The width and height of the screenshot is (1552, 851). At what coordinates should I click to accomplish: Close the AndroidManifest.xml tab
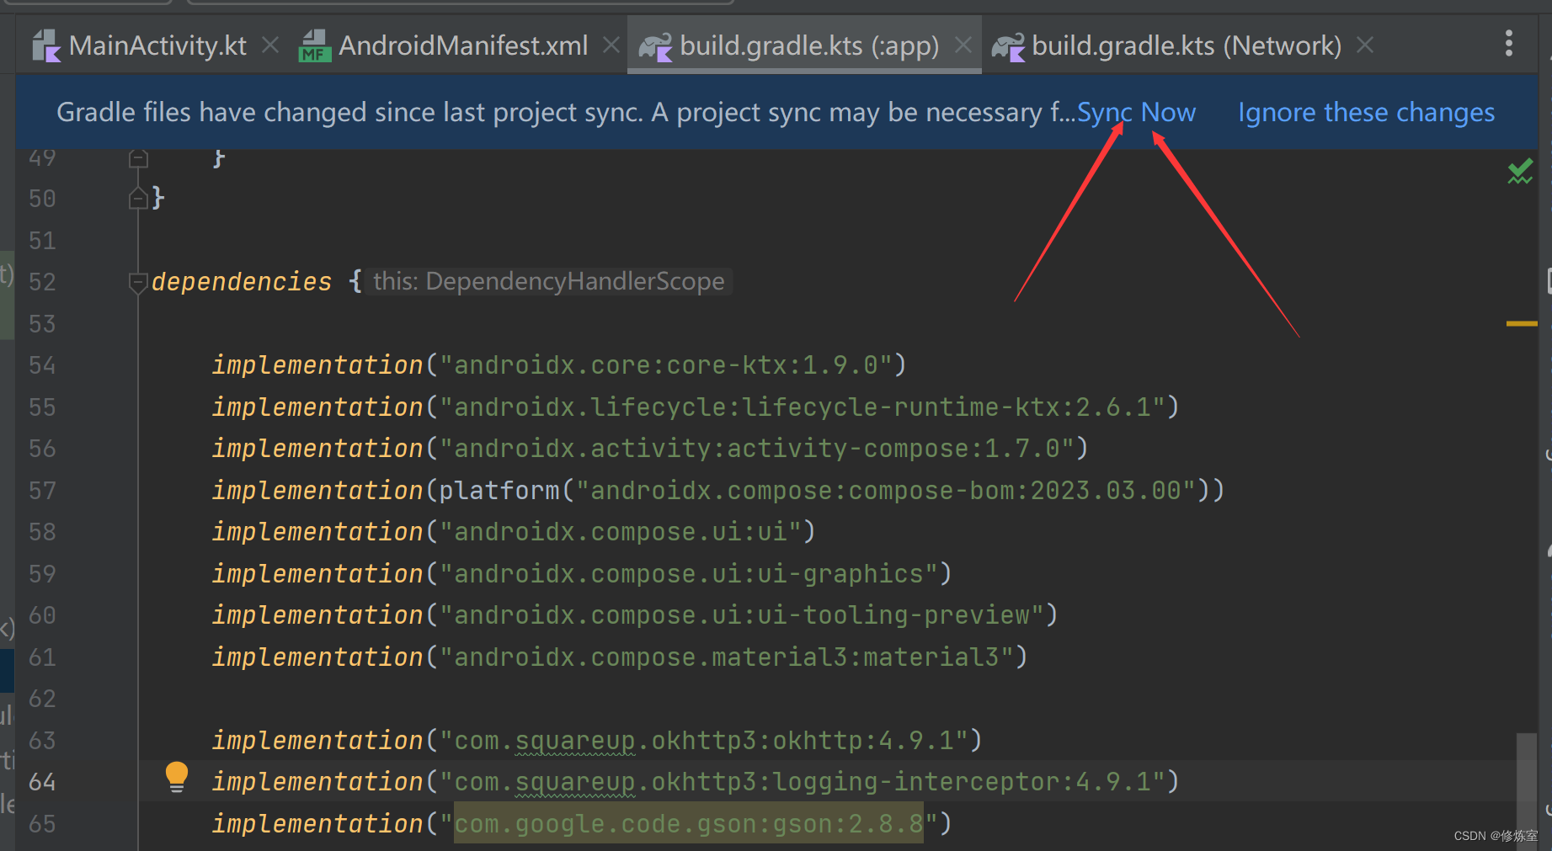pos(611,45)
